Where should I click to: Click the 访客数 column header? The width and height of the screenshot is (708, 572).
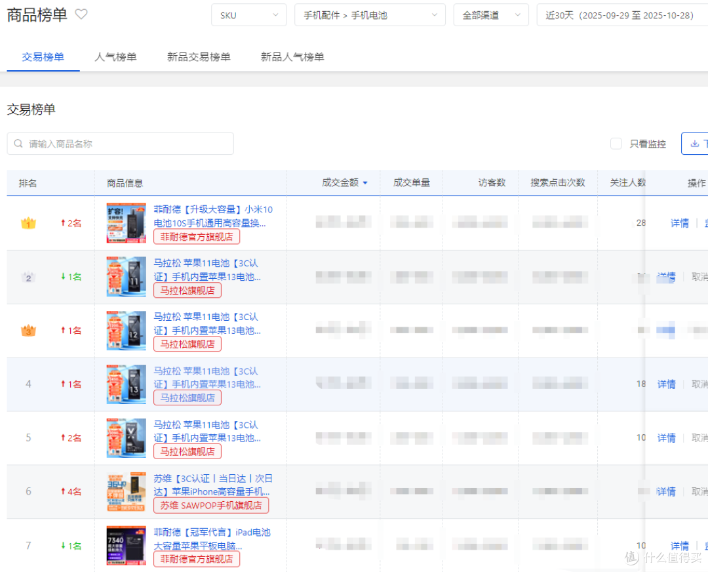(492, 182)
